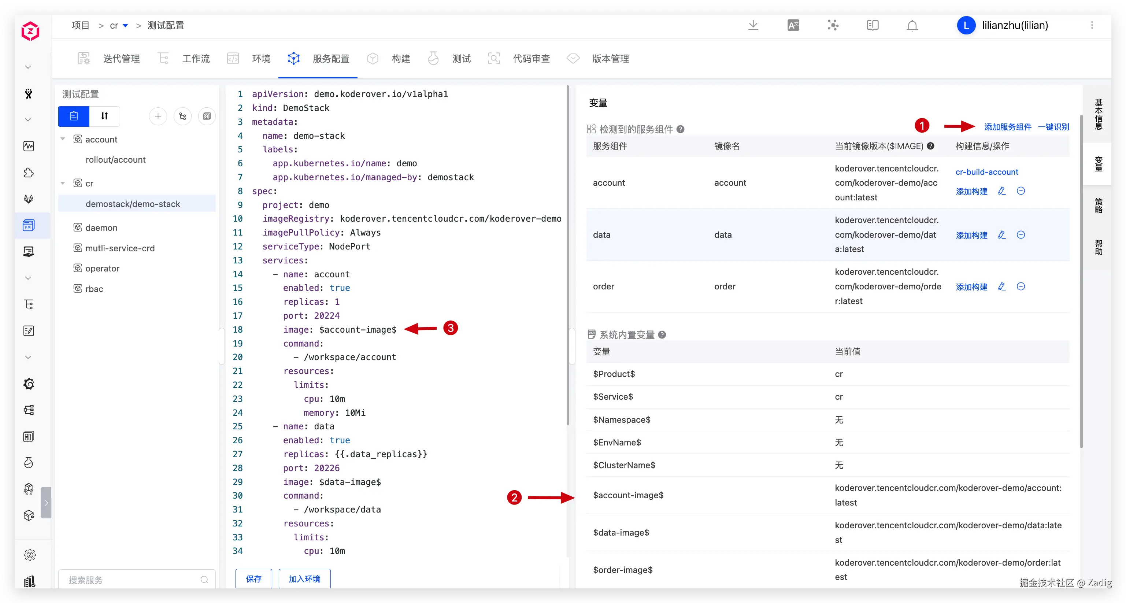Click 一键识别 link

click(x=1053, y=127)
